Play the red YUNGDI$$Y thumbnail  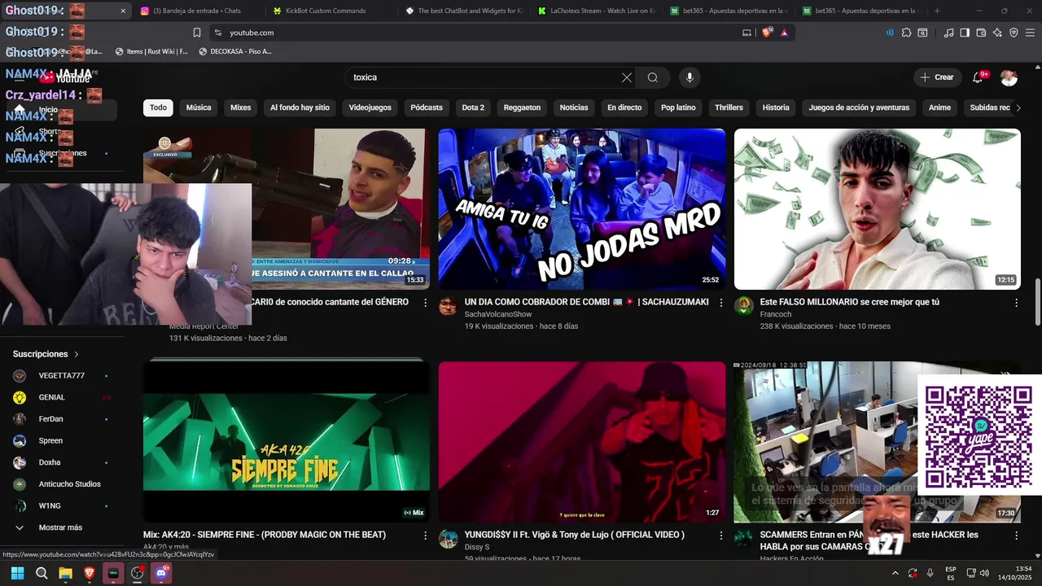click(582, 442)
